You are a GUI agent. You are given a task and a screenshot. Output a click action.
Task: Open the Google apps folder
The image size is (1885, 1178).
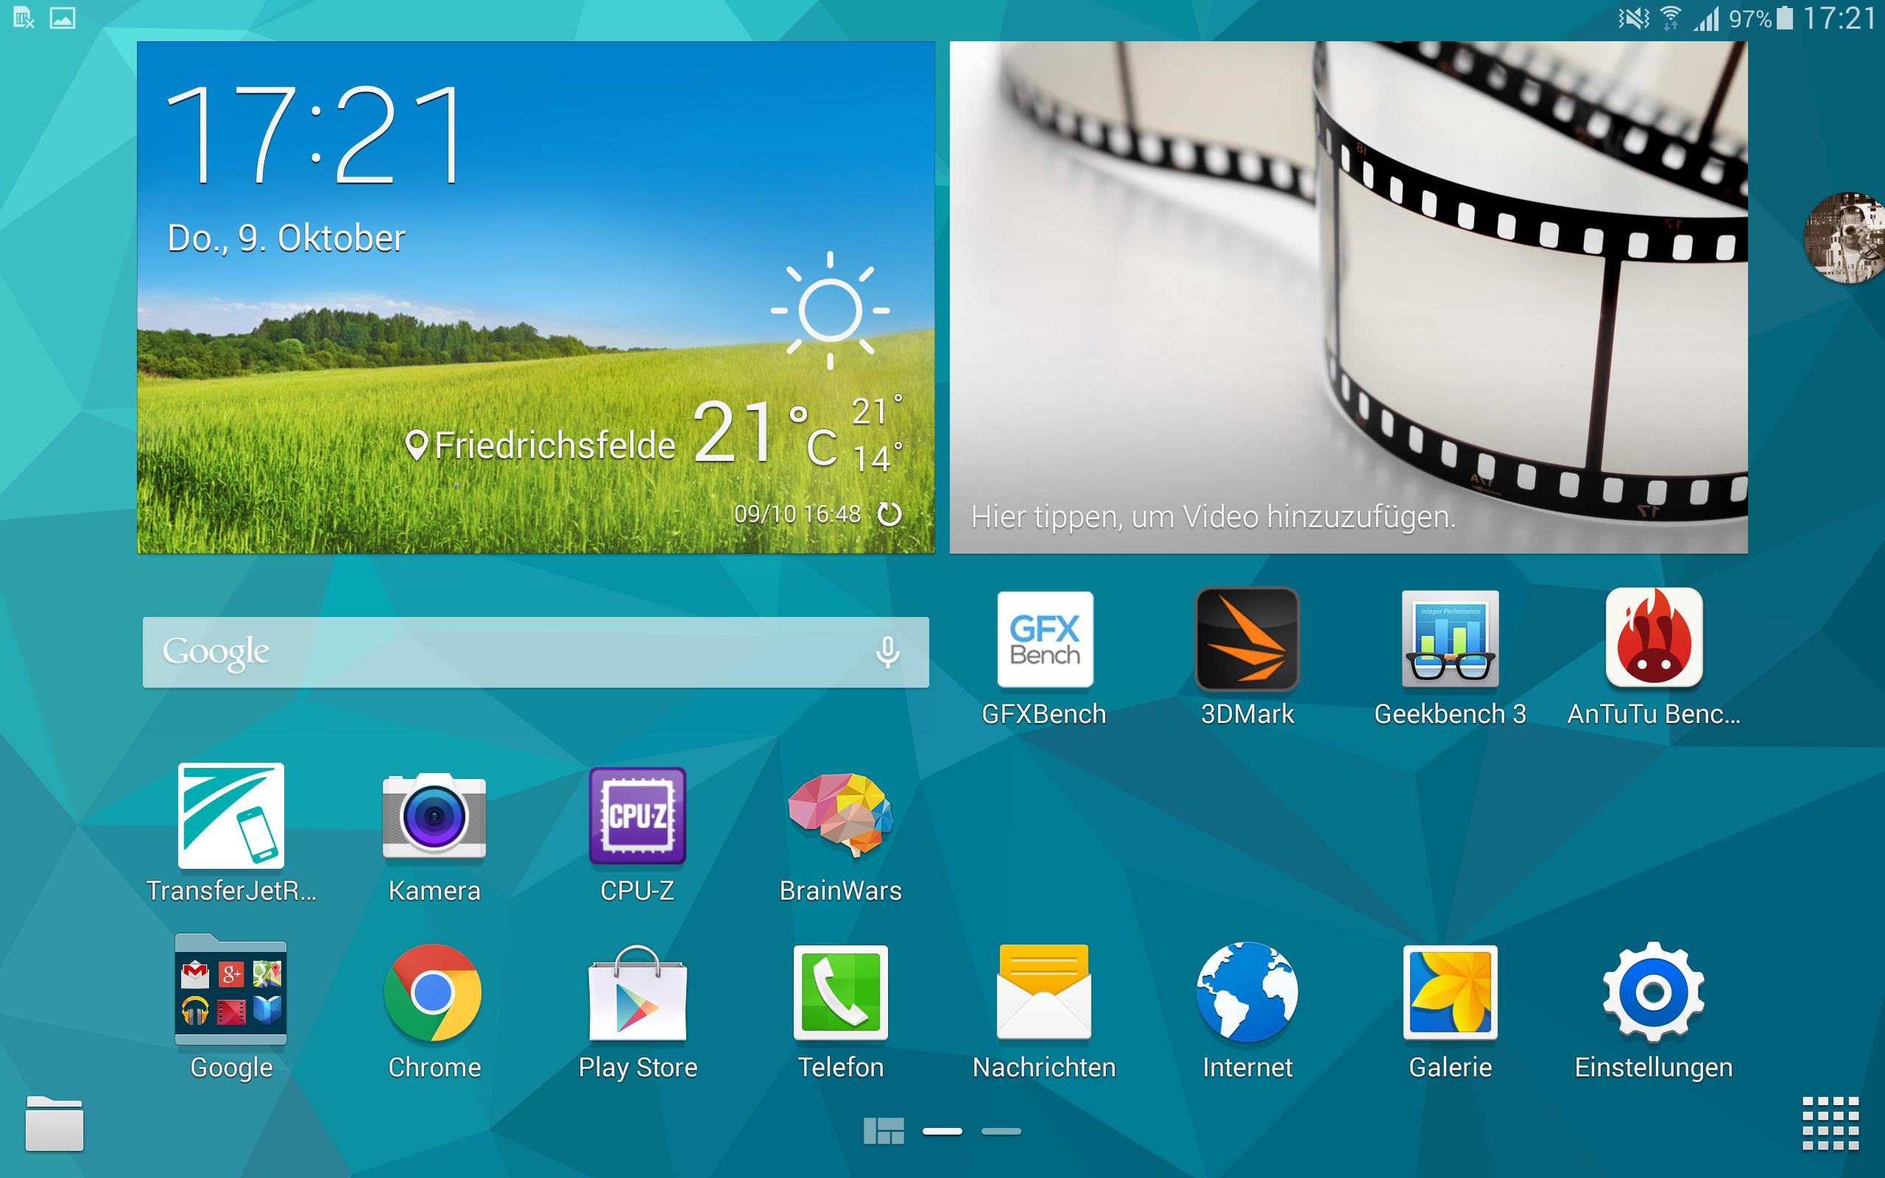(230, 990)
